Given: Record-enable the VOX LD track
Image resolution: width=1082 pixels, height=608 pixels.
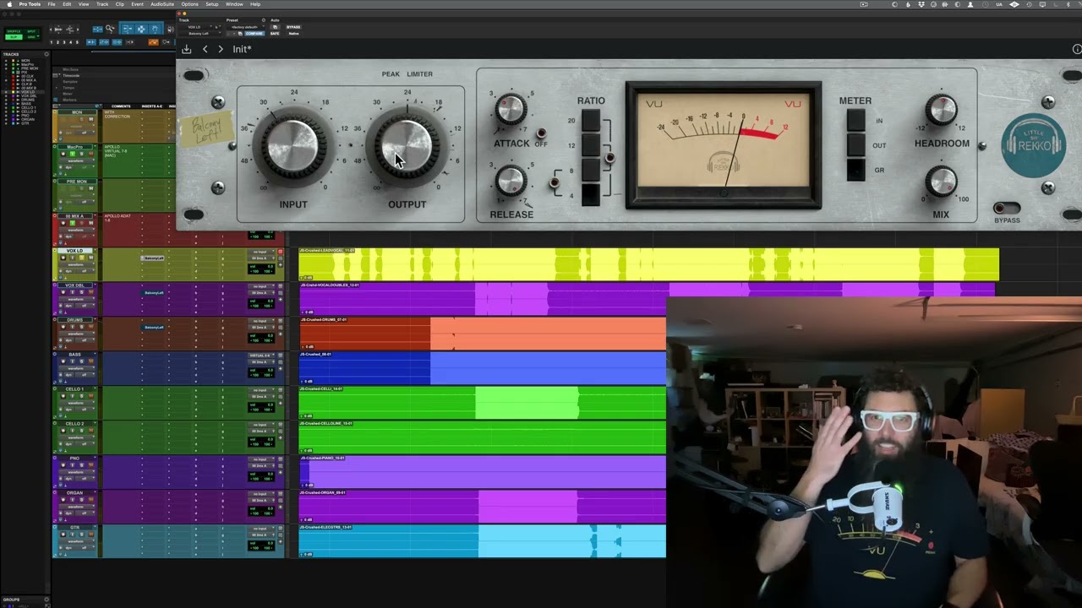Looking at the screenshot, I should [x=63, y=258].
